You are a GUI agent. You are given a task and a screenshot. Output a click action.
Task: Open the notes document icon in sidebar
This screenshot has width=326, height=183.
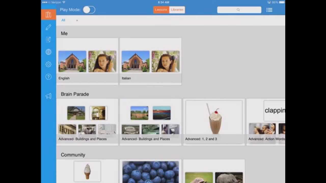point(48,39)
